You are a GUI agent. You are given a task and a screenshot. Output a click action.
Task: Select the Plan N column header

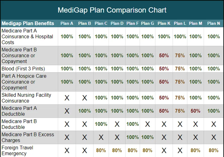213,23
